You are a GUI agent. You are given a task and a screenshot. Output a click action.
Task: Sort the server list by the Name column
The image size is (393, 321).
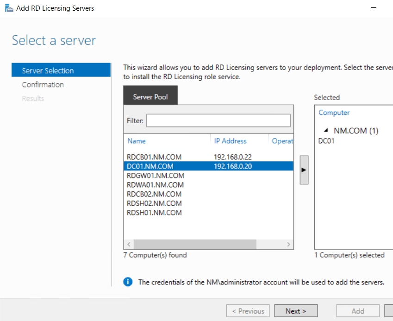point(137,141)
